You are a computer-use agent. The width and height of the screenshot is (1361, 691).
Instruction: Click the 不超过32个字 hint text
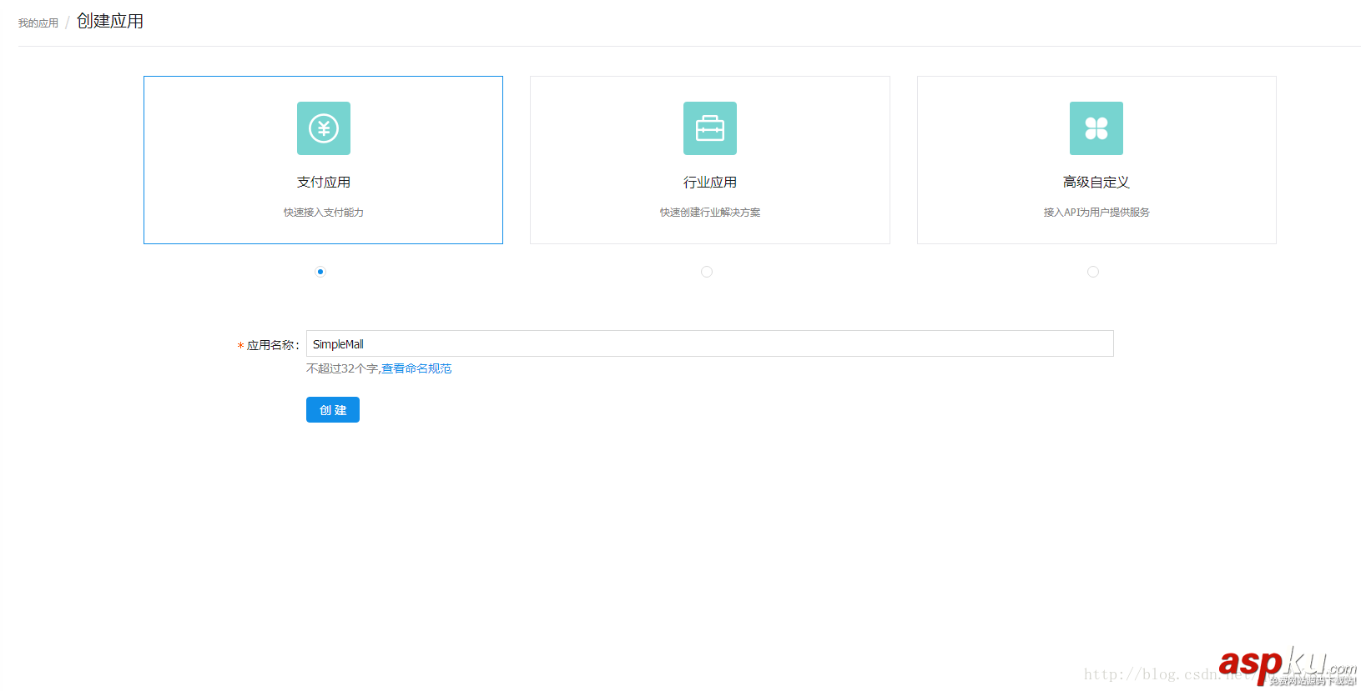pyautogui.click(x=343, y=368)
